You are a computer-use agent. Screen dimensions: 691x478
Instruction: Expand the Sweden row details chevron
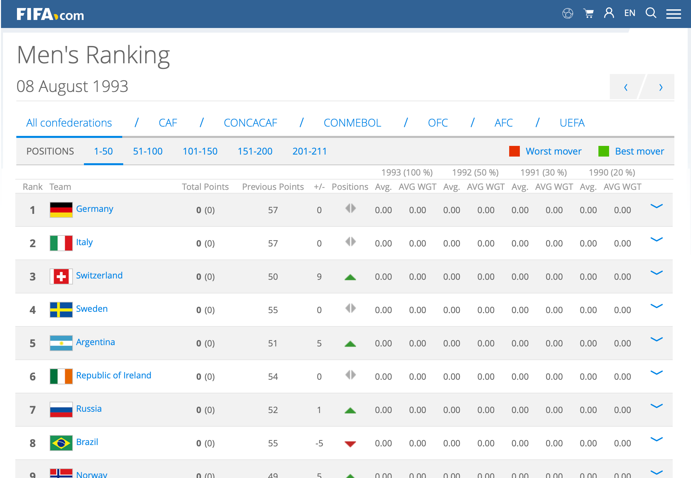coord(656,306)
